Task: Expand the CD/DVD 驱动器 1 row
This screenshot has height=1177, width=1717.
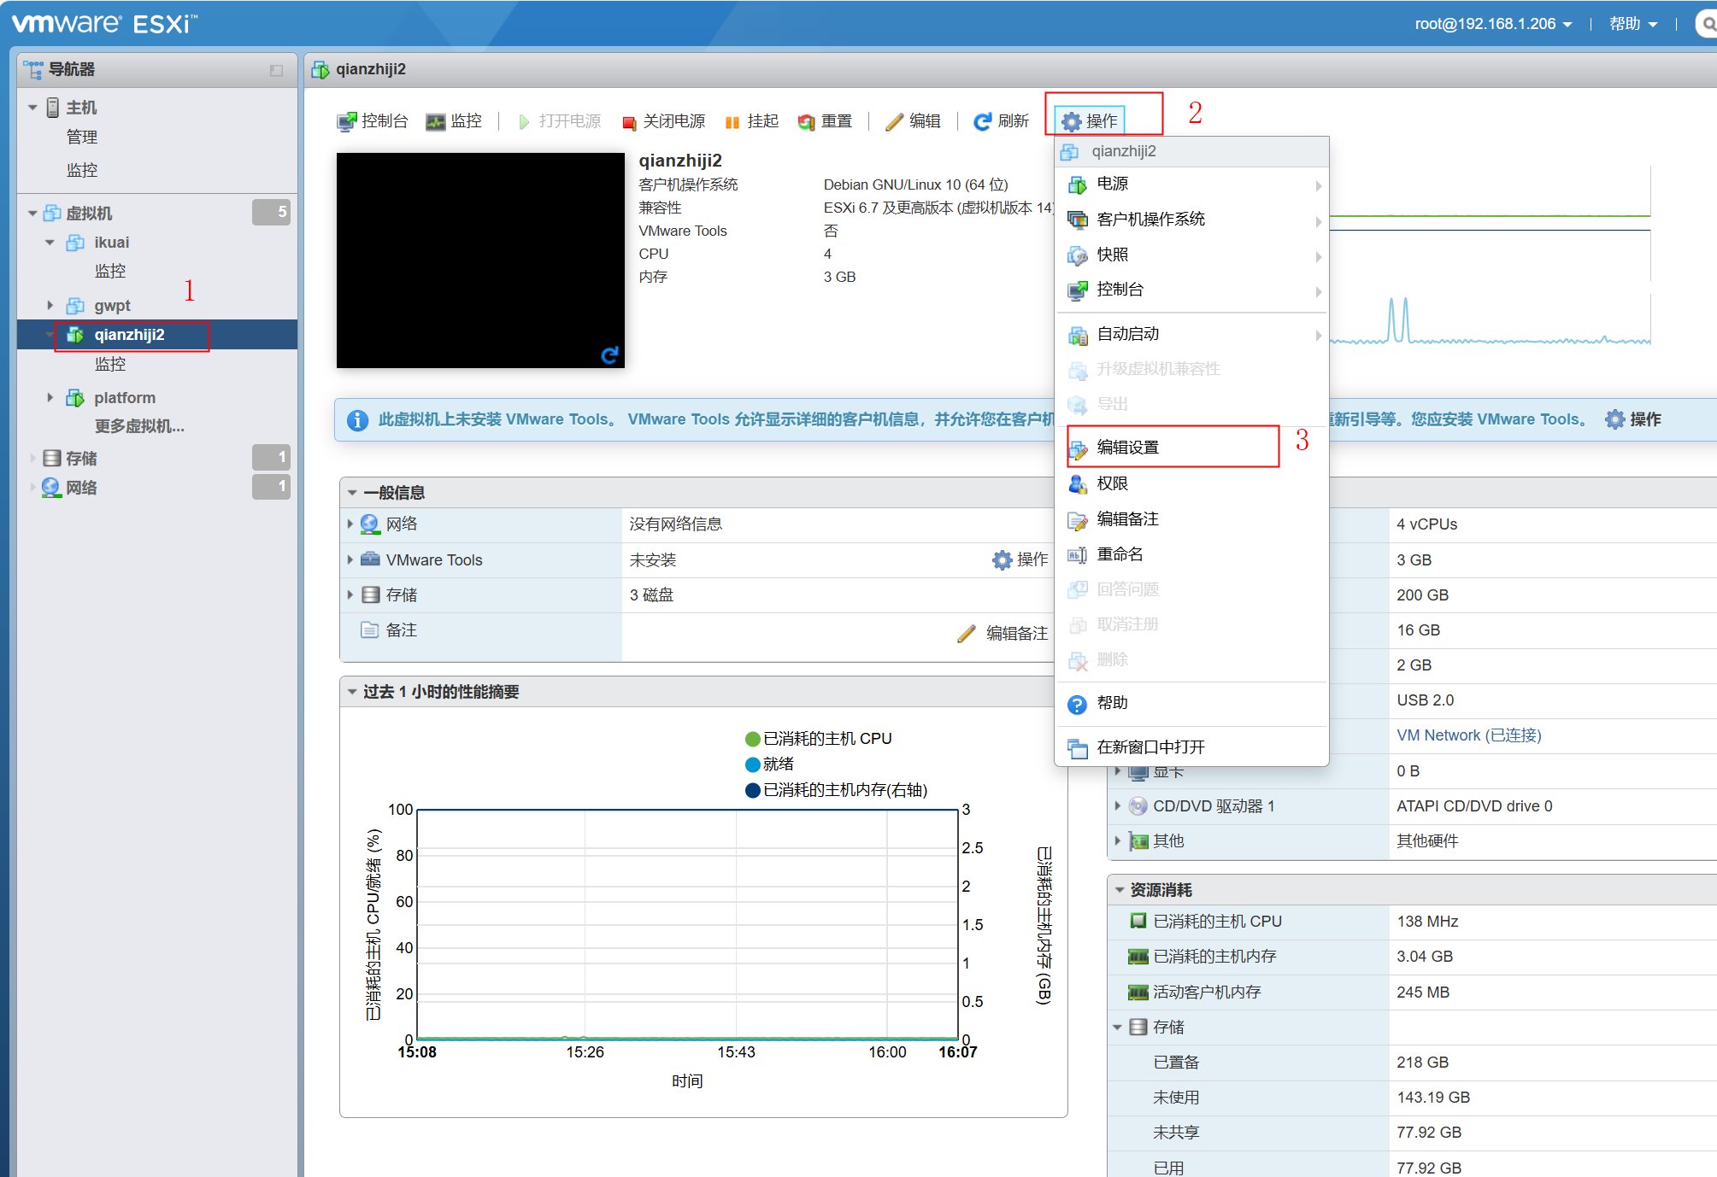Action: [1117, 805]
